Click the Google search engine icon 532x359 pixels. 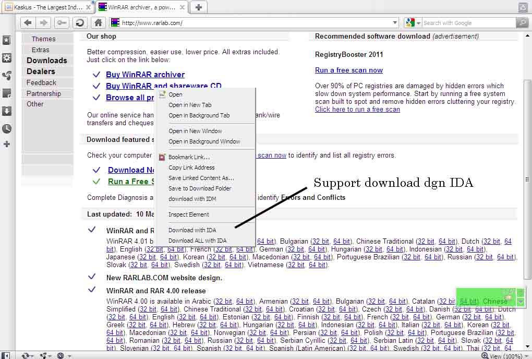click(410, 23)
